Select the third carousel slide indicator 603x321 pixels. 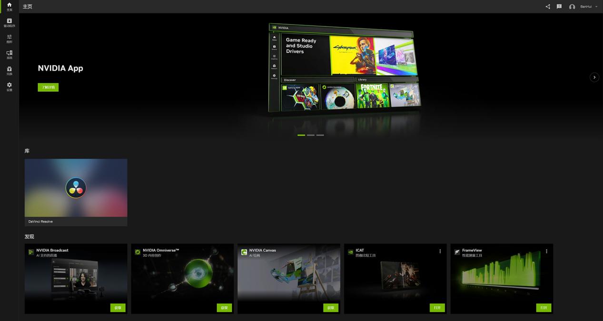pos(320,135)
